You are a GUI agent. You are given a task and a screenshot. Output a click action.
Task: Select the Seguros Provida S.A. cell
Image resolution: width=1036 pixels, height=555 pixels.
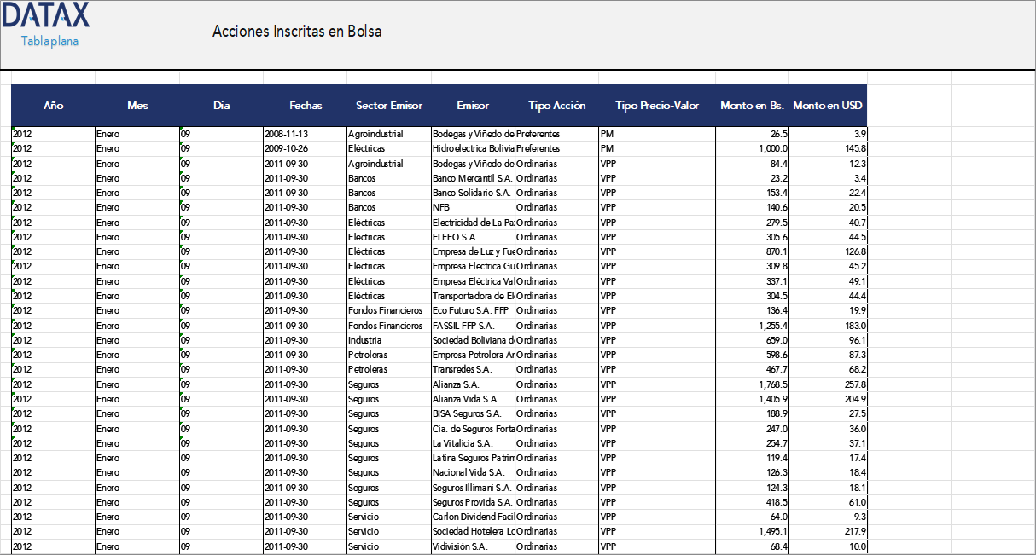(473, 502)
